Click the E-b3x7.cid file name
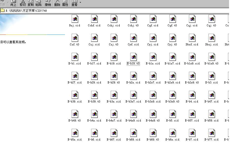The height and width of the screenshot is (159, 244). click(x=133, y=101)
